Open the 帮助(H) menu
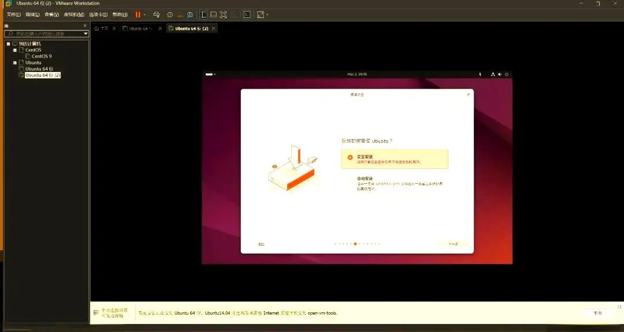624x332 pixels. pos(120,14)
